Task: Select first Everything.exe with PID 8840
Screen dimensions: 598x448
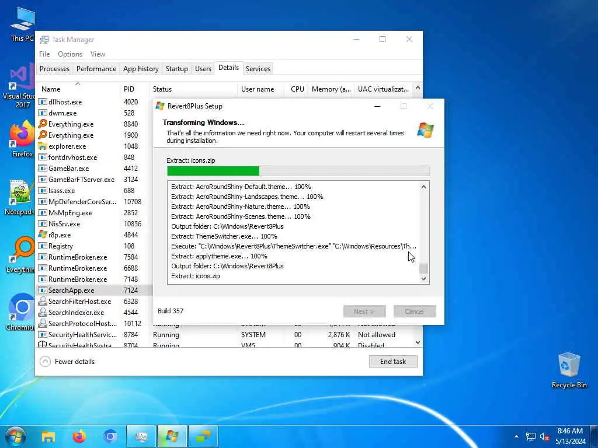Action: pyautogui.click(x=94, y=124)
